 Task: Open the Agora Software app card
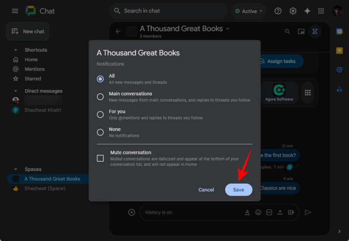pyautogui.click(x=279, y=92)
